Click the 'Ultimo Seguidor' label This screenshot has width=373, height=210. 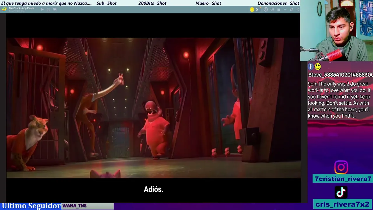pyautogui.click(x=31, y=206)
